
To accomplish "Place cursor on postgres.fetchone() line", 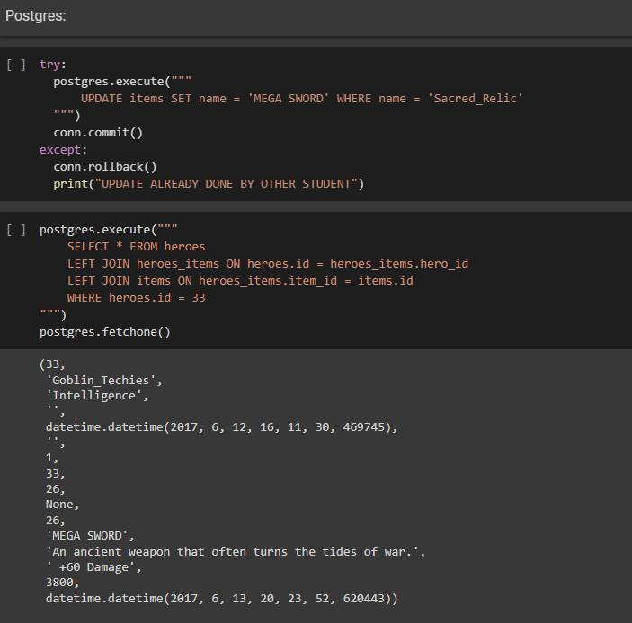I will click(105, 332).
